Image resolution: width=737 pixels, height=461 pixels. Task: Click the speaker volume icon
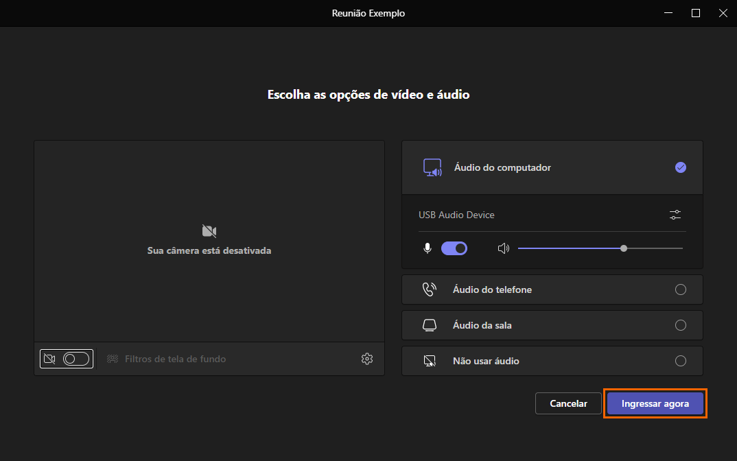[x=504, y=248]
